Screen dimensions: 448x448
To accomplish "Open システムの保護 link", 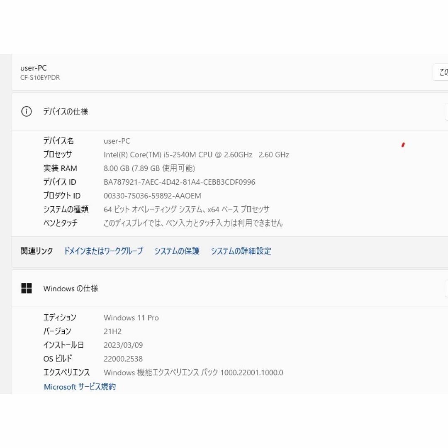I will pos(177,251).
